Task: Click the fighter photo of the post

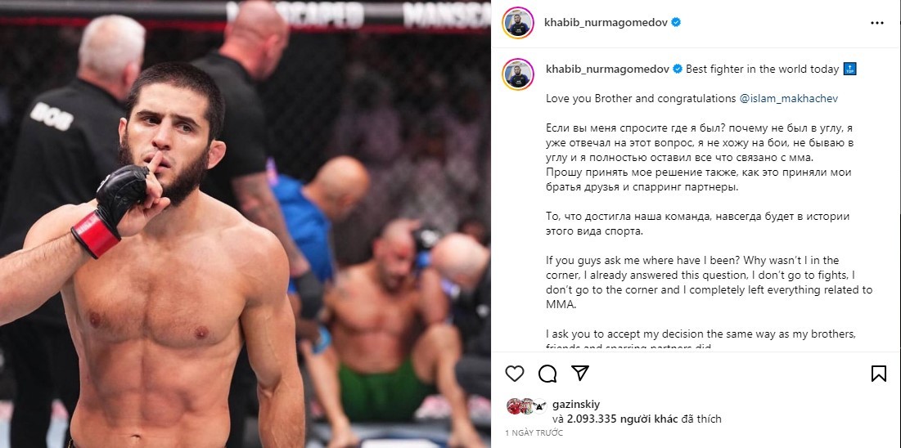Action: pyautogui.click(x=246, y=224)
